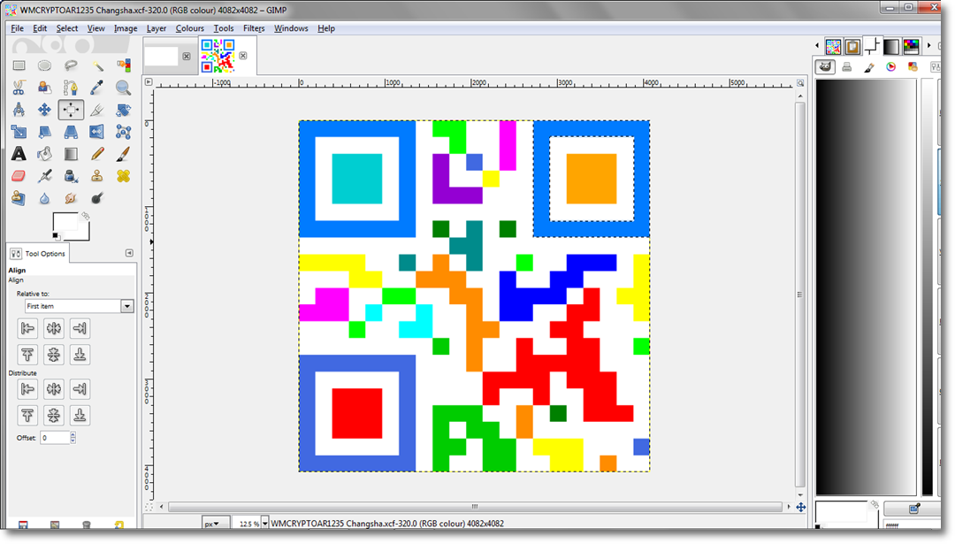Distribute left edges of targets
Viewport: 955px width, 544px height.
[27, 388]
